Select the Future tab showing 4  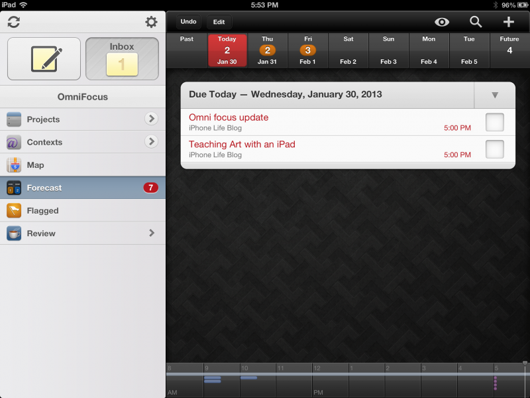[x=509, y=50]
